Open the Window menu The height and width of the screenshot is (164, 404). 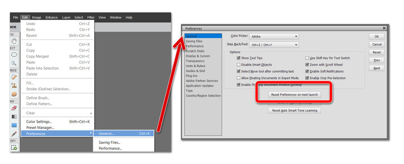[x=115, y=17]
